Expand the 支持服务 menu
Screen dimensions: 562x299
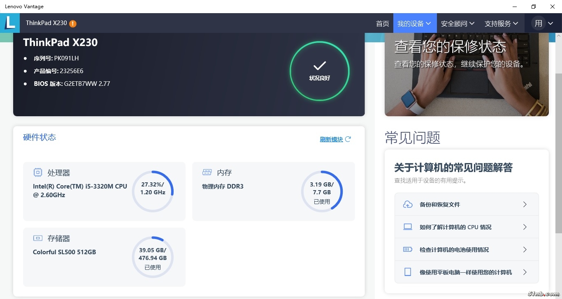(x=502, y=23)
